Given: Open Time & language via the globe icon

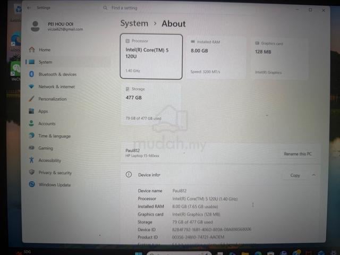Looking at the screenshot, I should 32,136.
